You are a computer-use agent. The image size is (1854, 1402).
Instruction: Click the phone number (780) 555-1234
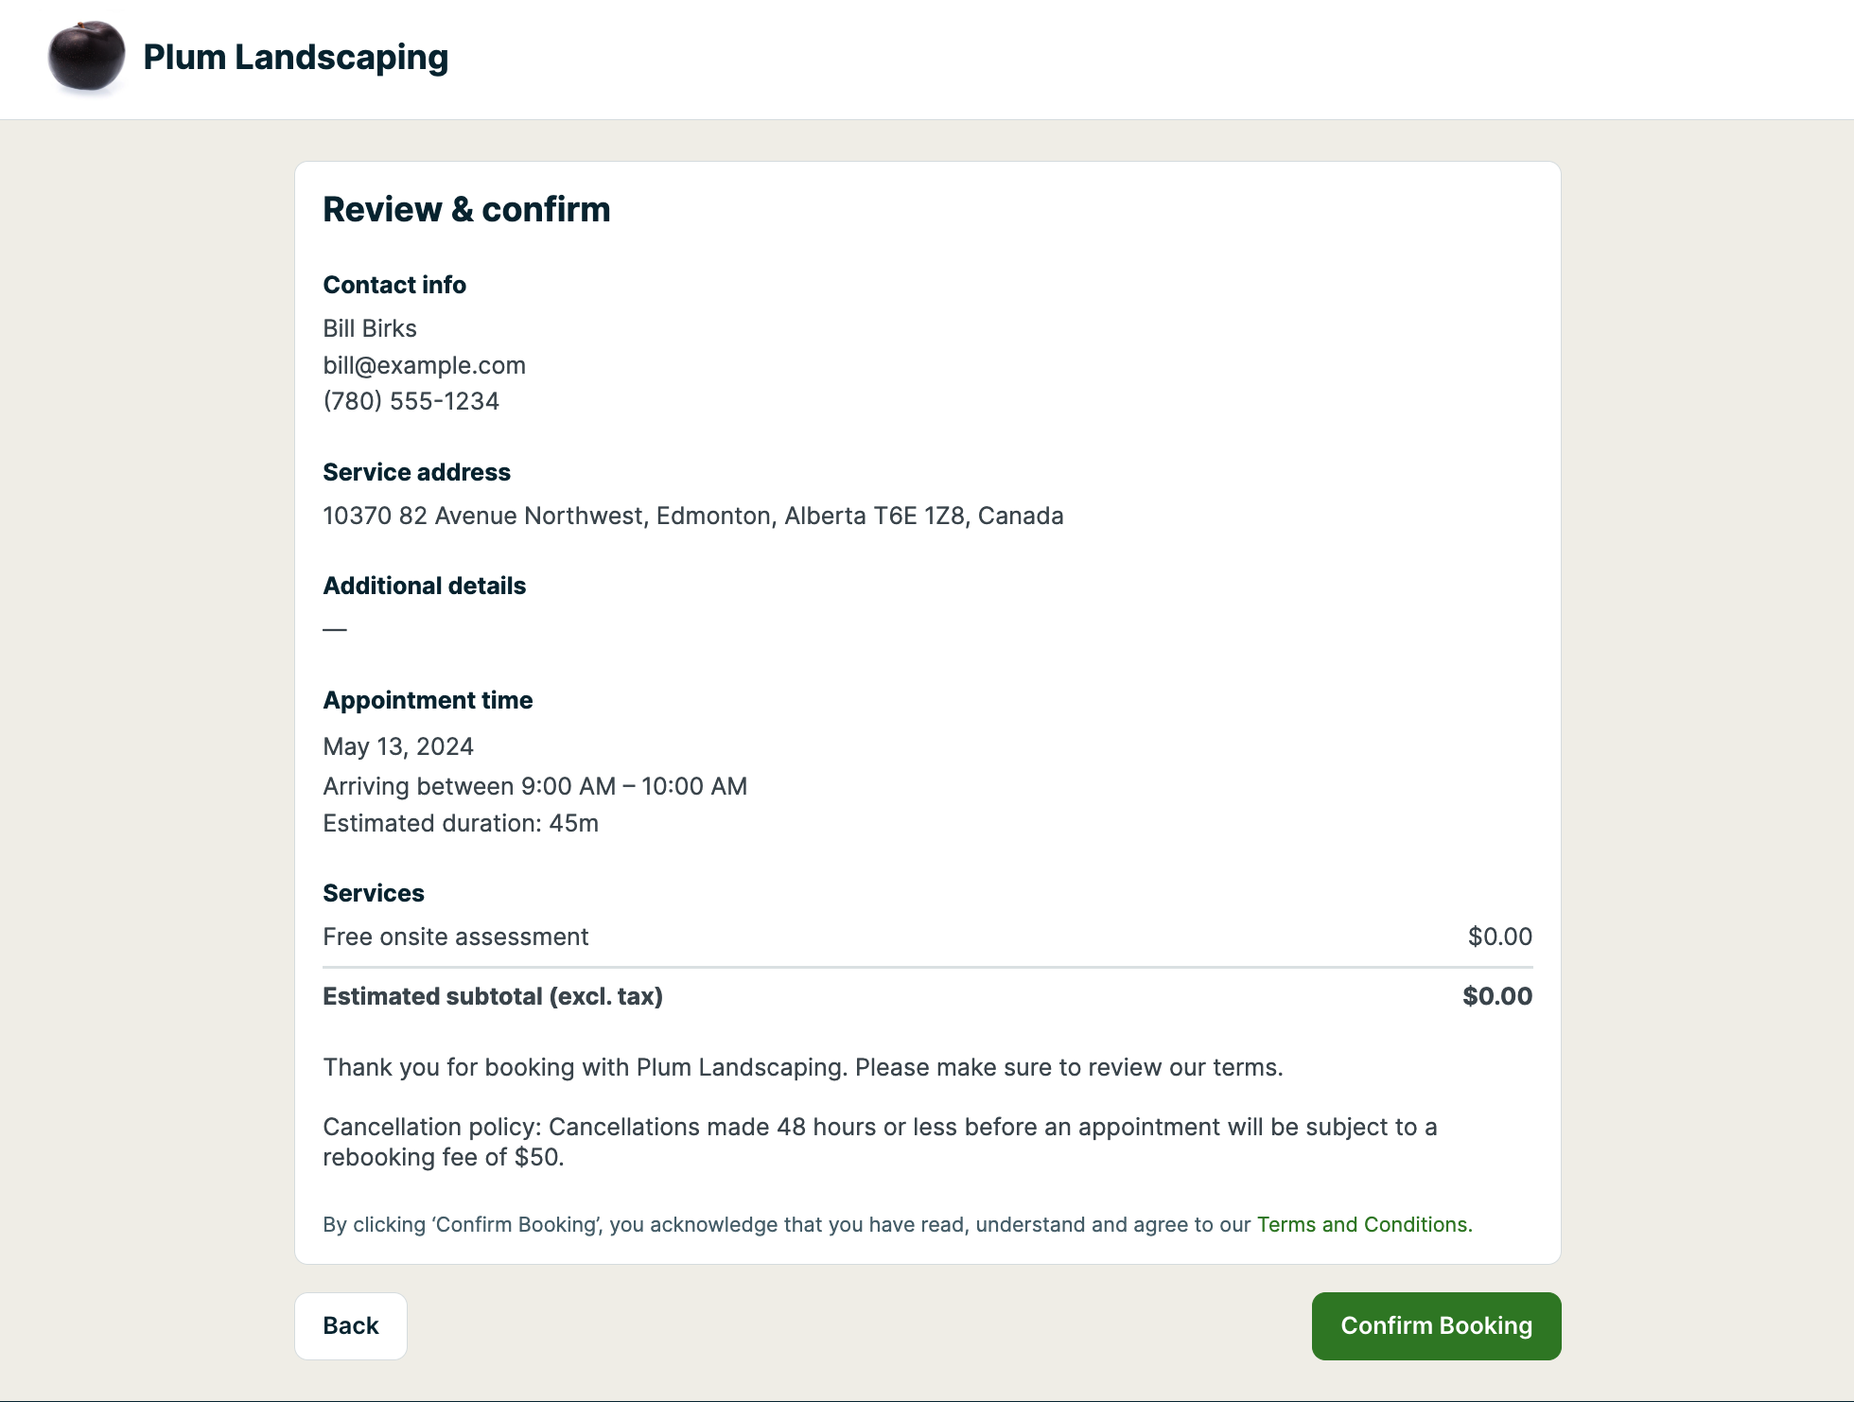click(411, 401)
